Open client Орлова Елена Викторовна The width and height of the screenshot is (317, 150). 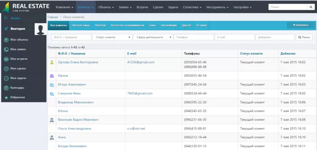click(x=78, y=62)
